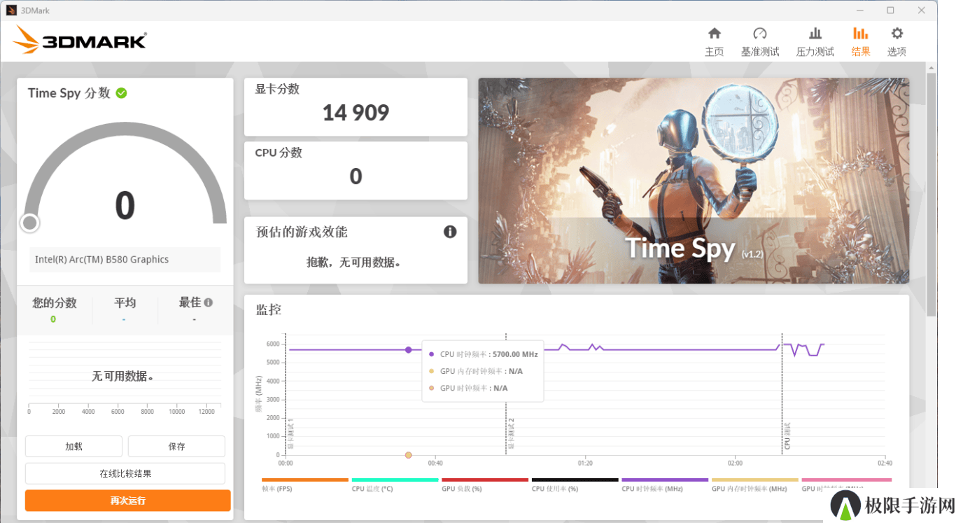Minimize the 3DMark window
Image resolution: width=963 pixels, height=523 pixels.
coord(859,11)
